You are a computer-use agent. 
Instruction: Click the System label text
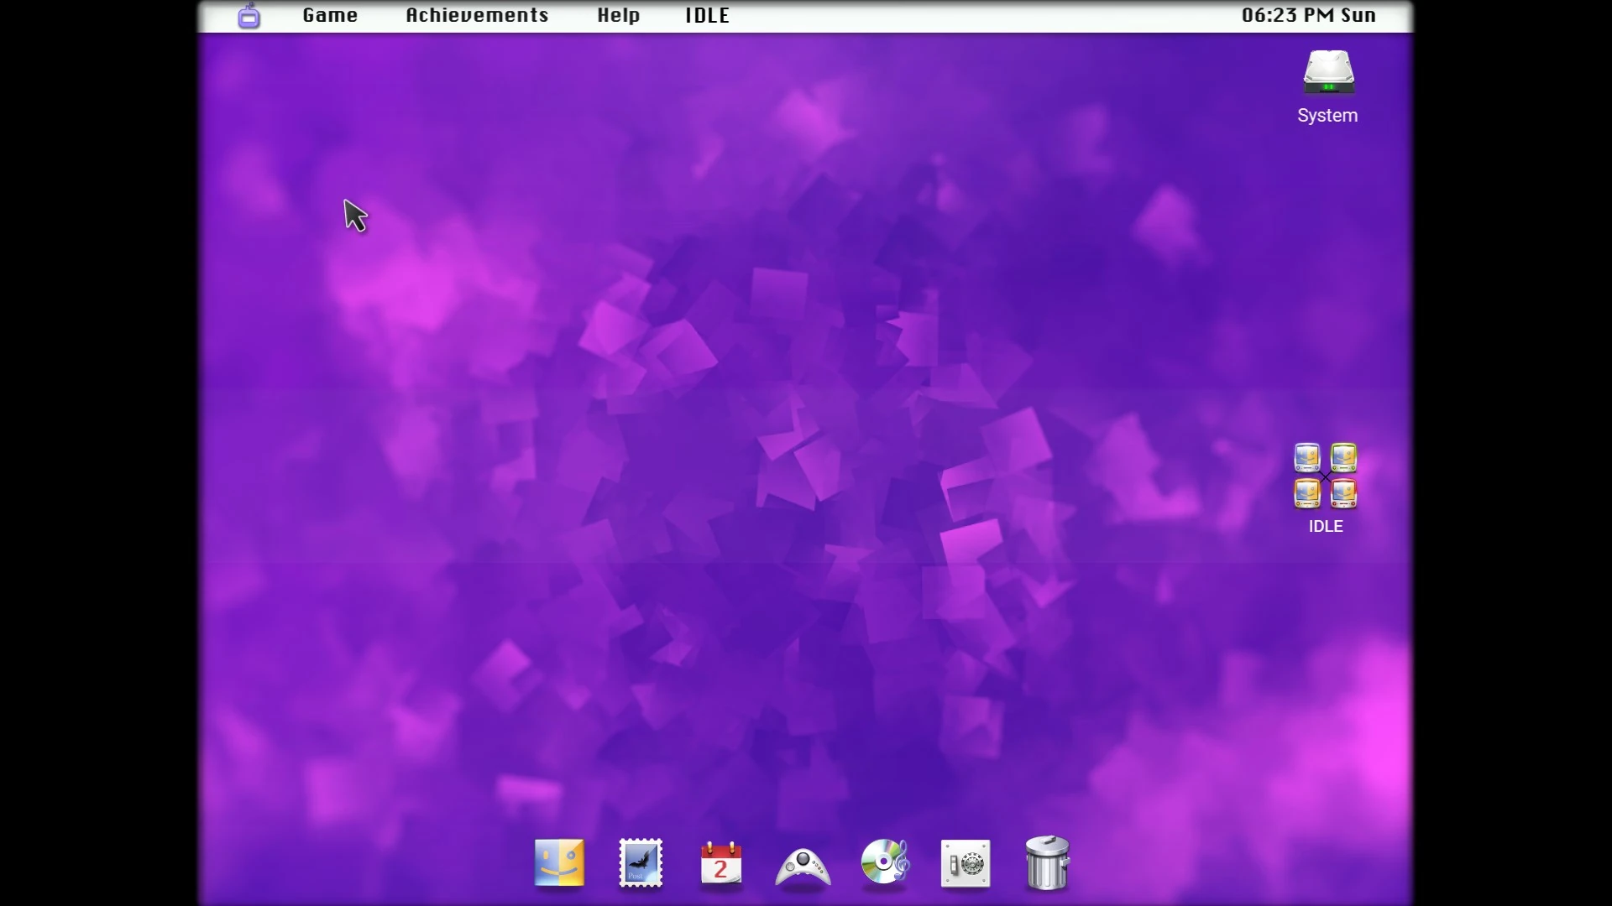click(x=1327, y=116)
